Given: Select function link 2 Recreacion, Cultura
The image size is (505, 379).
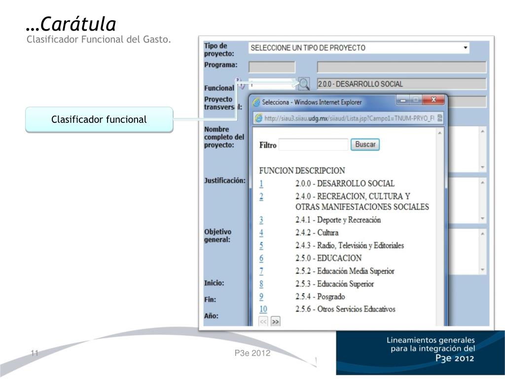Looking at the screenshot, I should tap(261, 196).
